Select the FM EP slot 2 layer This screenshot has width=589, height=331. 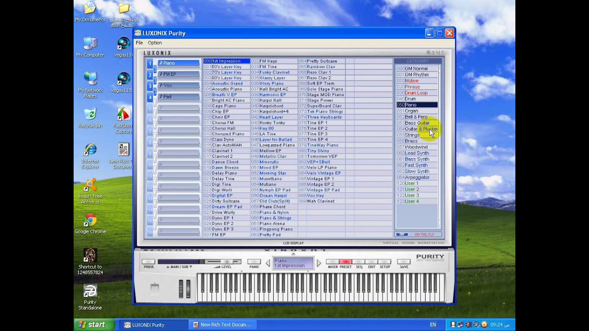click(x=179, y=74)
